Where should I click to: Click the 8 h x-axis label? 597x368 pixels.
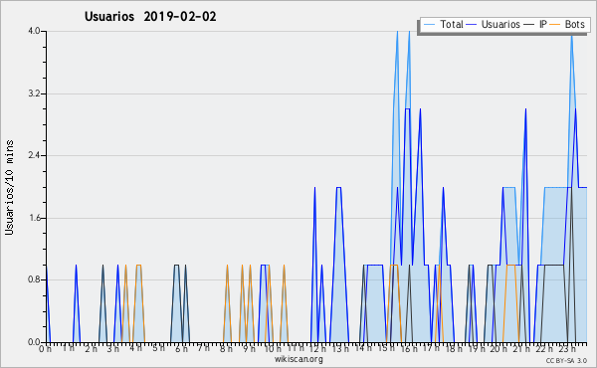pyautogui.click(x=226, y=349)
